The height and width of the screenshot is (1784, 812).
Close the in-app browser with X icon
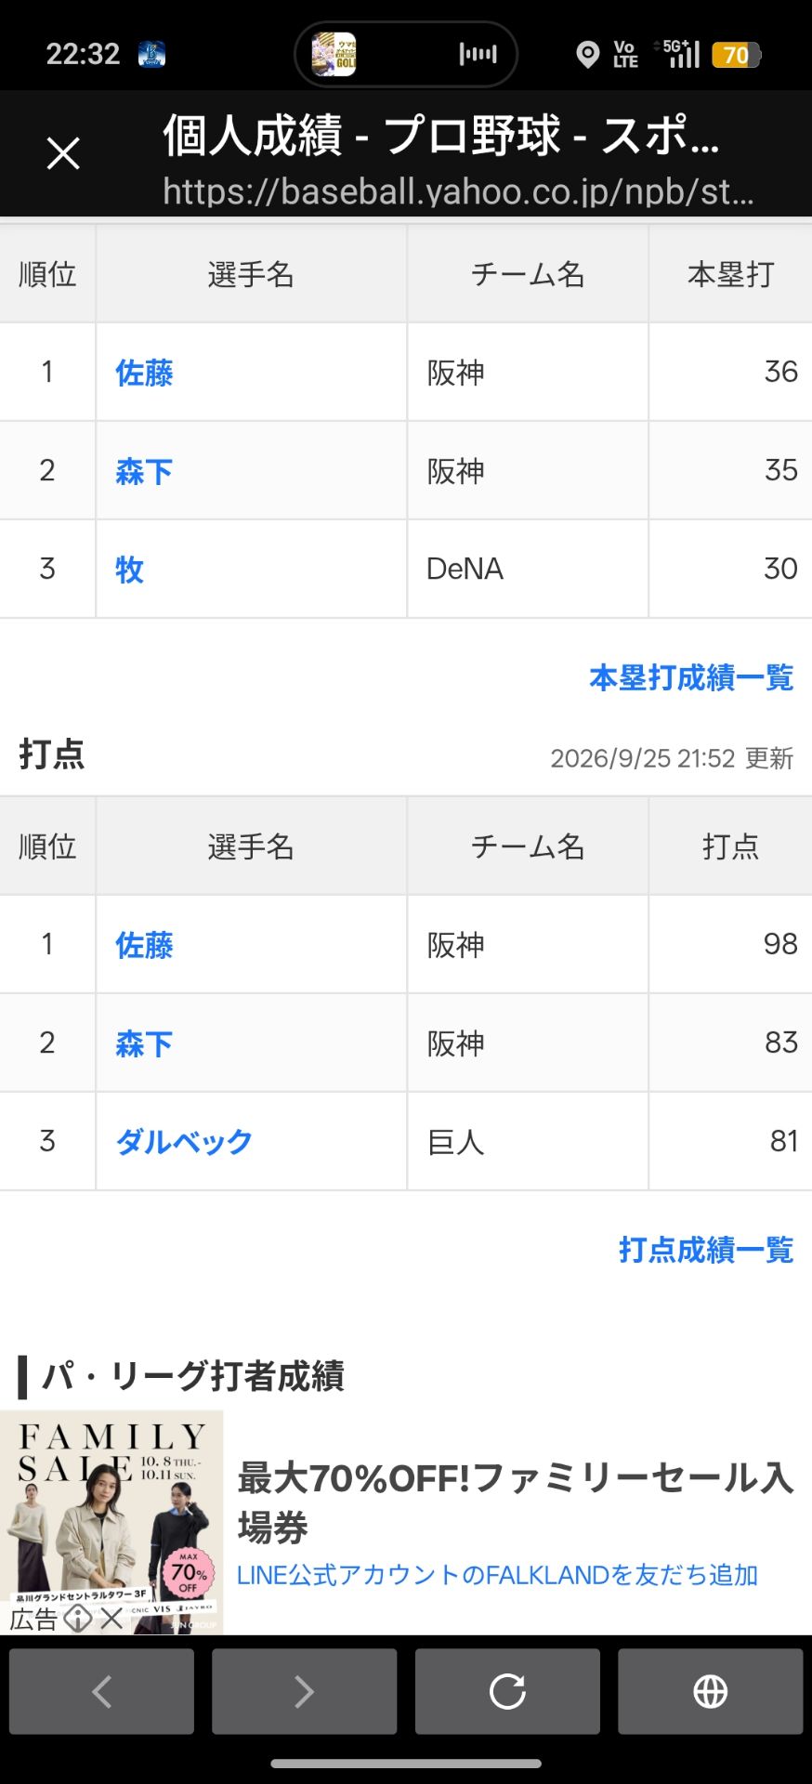pyautogui.click(x=63, y=153)
